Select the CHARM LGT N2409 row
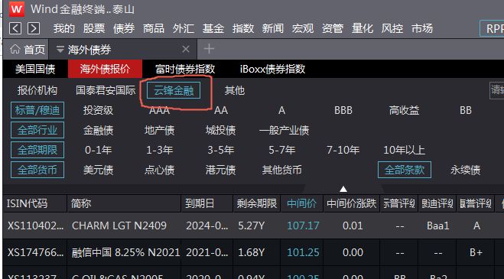The image size is (504, 279). pos(253,225)
